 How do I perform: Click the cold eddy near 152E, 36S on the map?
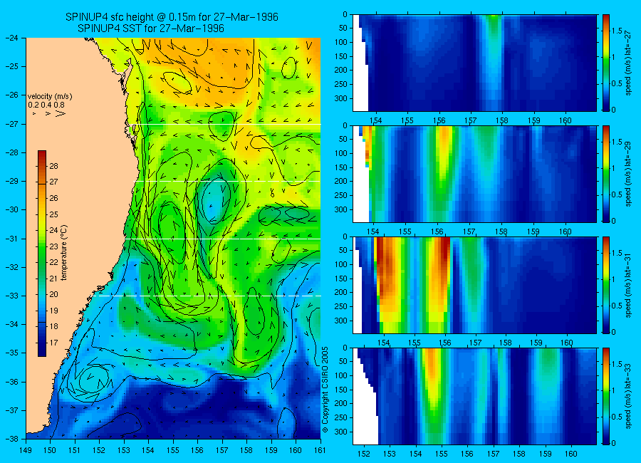[94, 380]
